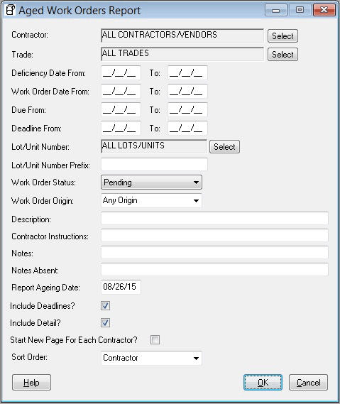This screenshot has height=404, width=340.
Task: Click Select button next to Trade
Action: [x=283, y=55]
